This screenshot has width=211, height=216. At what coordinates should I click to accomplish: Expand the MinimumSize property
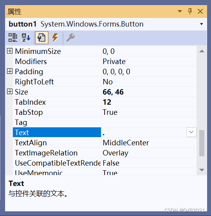[x=10, y=51]
